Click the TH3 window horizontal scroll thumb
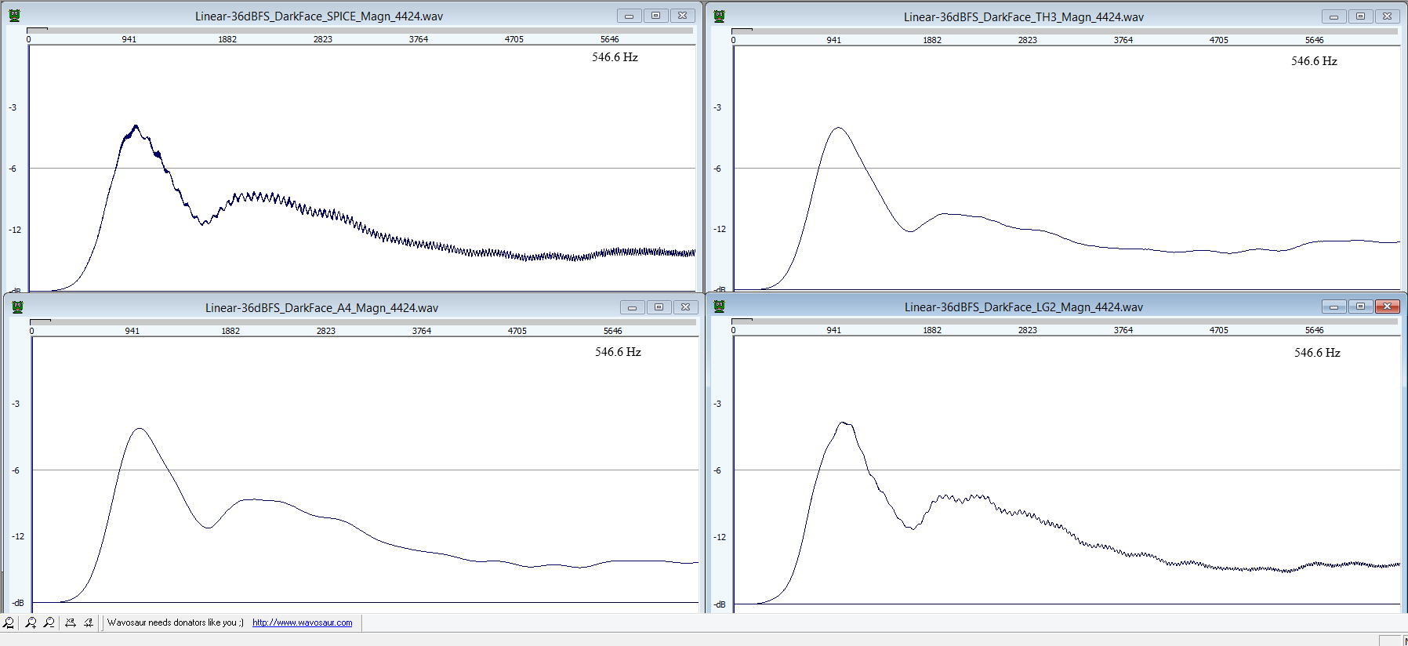Viewport: 1408px width, 646px height. coord(742,31)
